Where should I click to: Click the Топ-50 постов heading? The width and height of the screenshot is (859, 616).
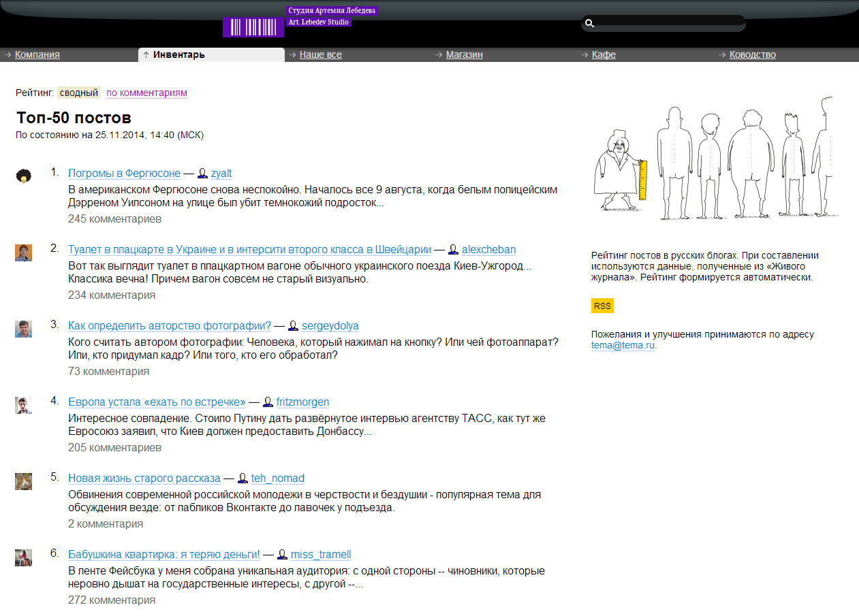click(74, 117)
